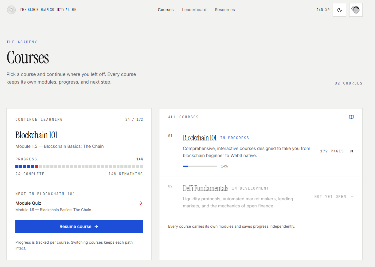Click the 240 XP counter
The image size is (375, 267).
point(323,10)
